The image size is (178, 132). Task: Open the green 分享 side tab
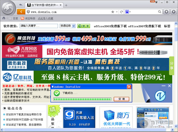[x=171, y=66]
